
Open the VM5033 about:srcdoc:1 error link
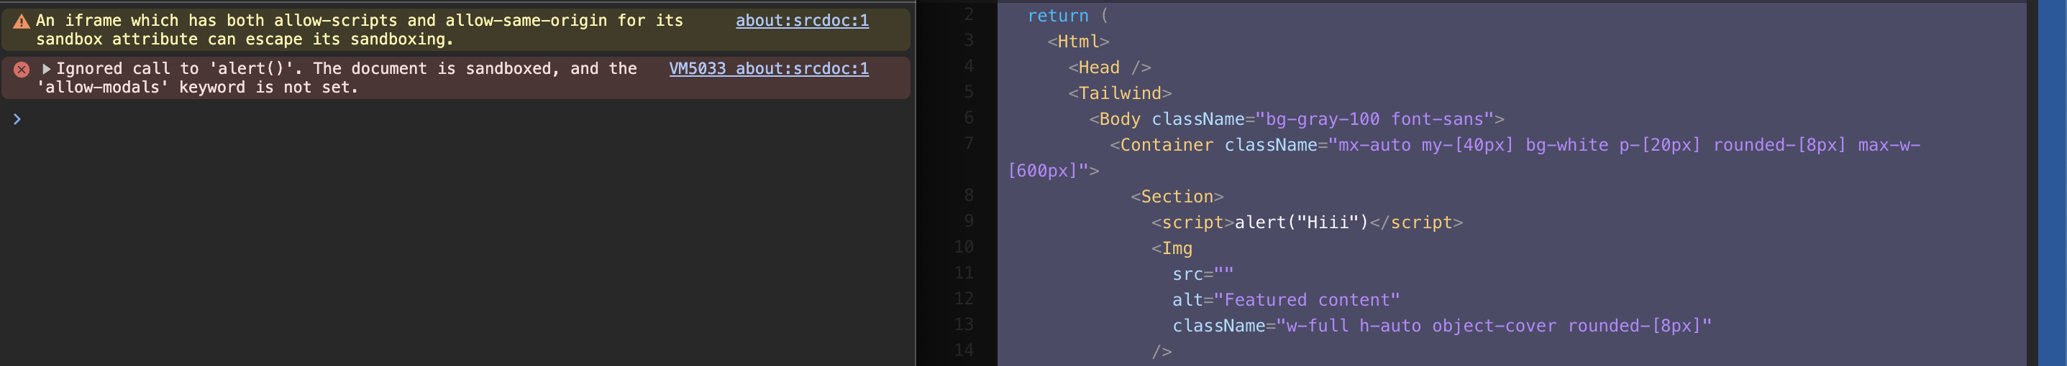(769, 68)
